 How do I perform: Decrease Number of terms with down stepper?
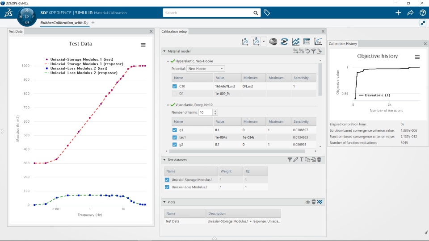pos(215,114)
